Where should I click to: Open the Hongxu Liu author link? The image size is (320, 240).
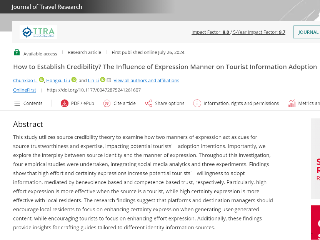click(58, 80)
